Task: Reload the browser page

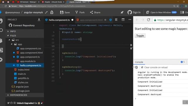Action: [x=6, y=6]
